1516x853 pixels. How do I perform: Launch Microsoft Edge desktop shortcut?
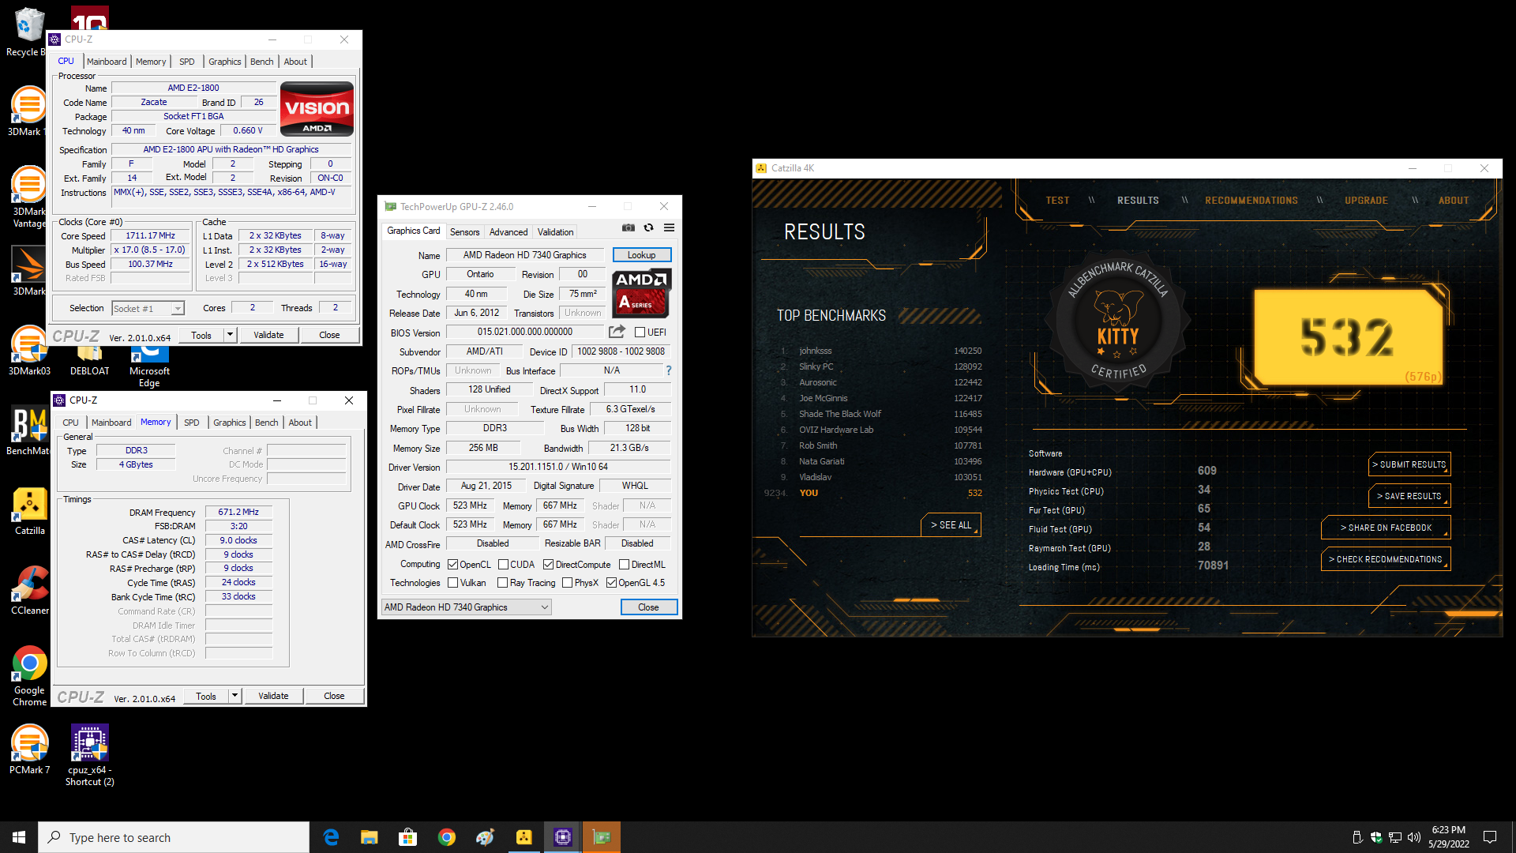pos(149,366)
